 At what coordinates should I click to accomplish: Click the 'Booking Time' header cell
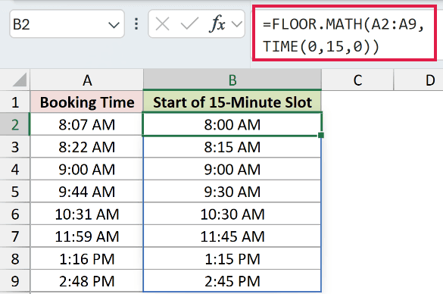[x=87, y=102]
